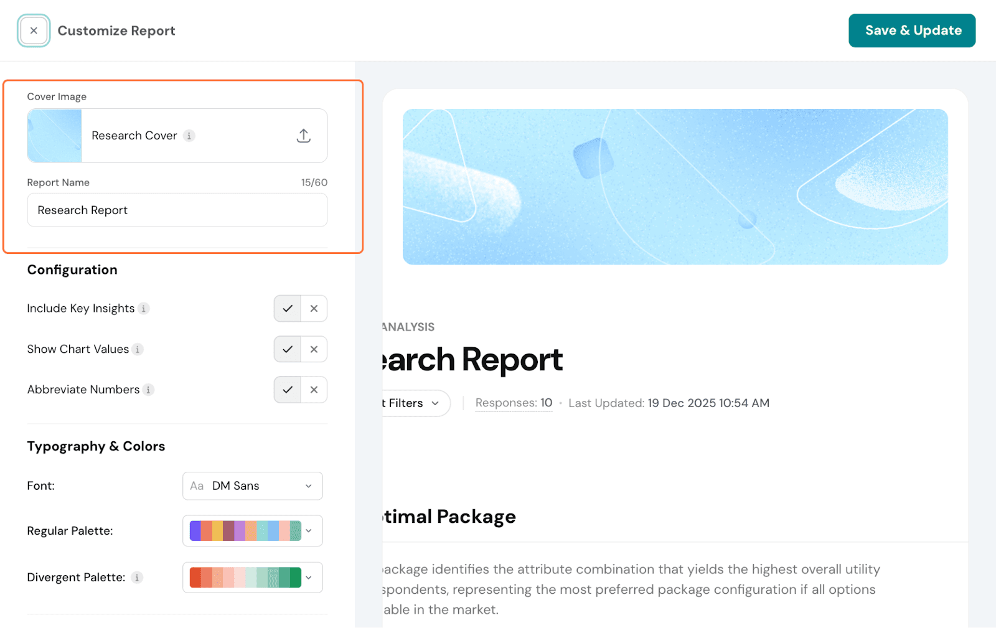Expand the Divergent Palette dropdown

[x=252, y=578]
